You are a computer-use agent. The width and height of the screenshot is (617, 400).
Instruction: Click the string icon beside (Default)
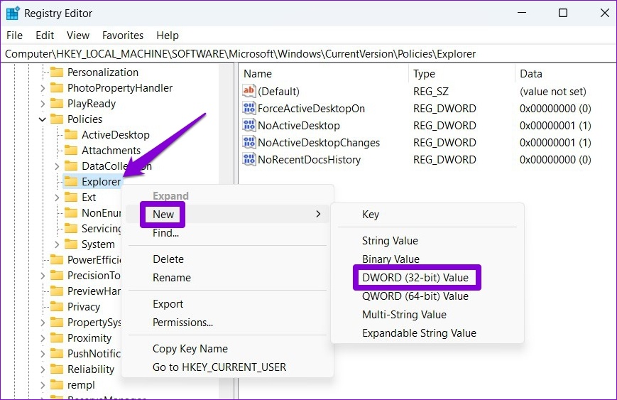(249, 92)
